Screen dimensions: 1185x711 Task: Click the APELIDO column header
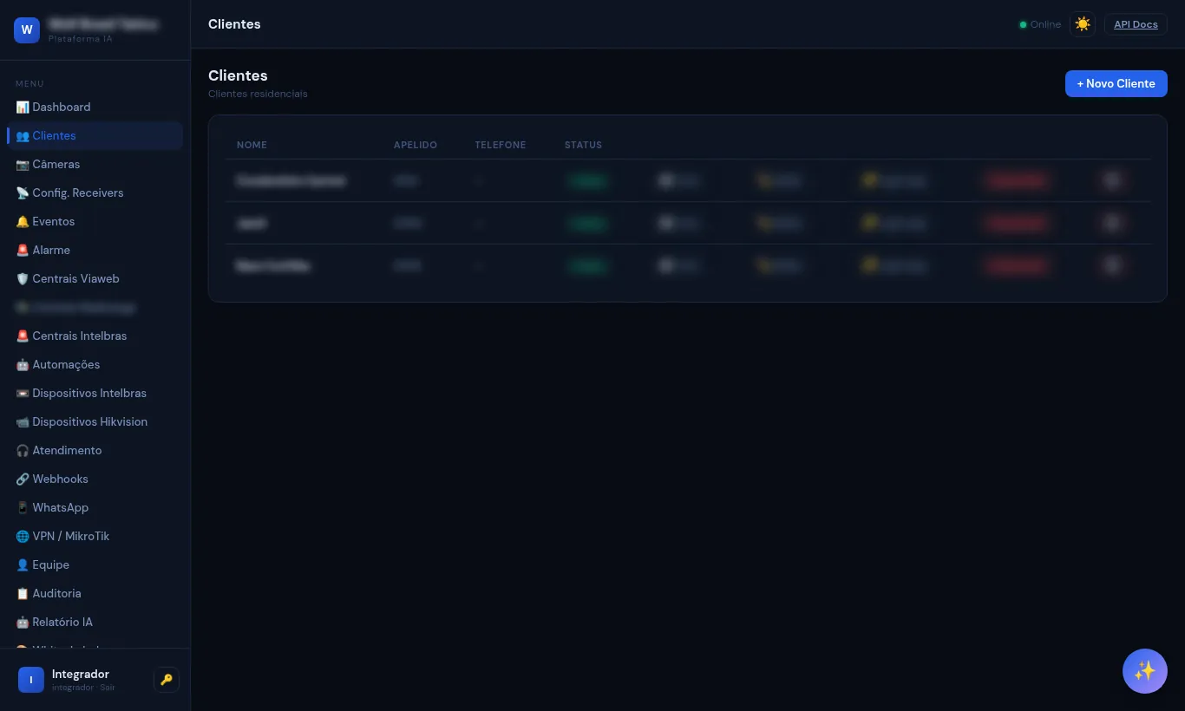coord(416,145)
